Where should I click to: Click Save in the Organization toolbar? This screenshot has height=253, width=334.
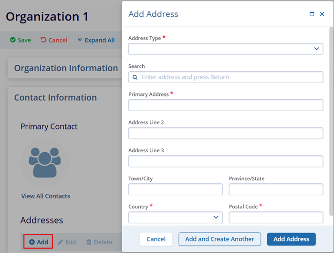(21, 40)
